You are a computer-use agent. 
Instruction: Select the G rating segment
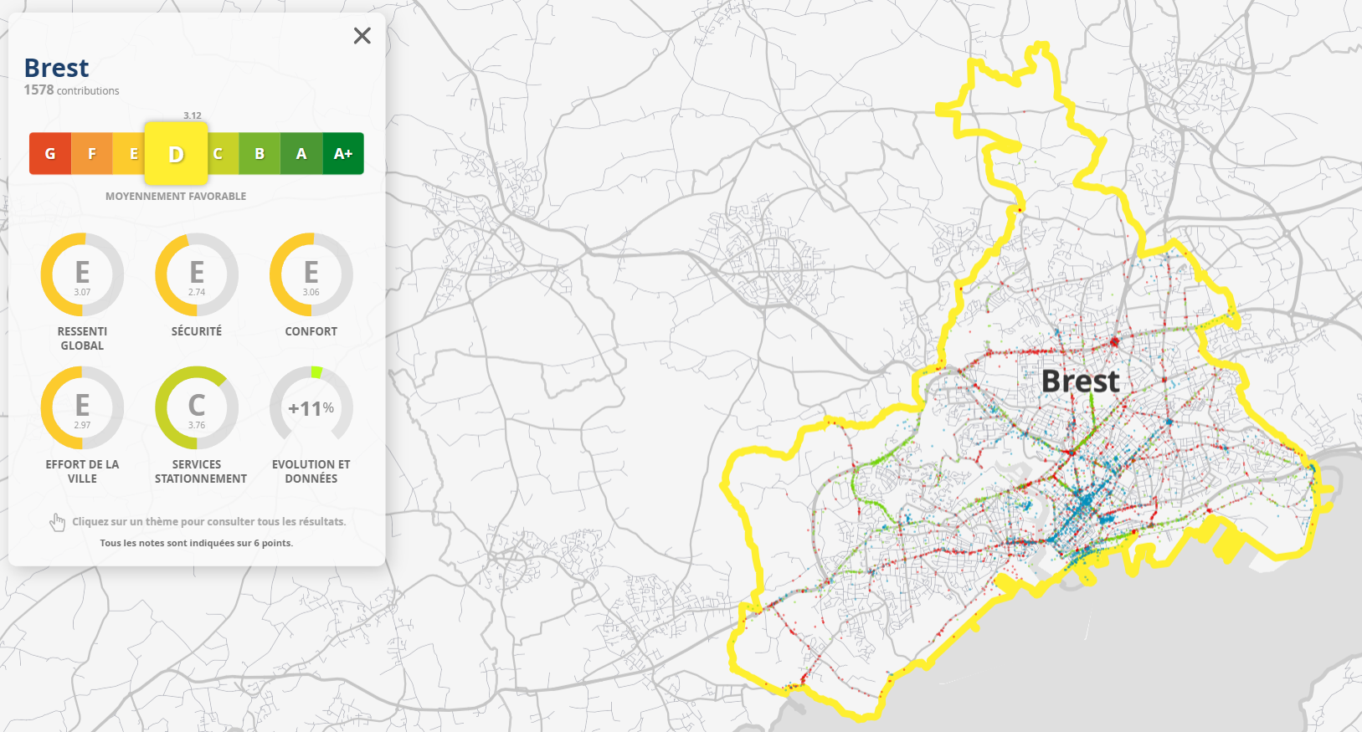50,153
